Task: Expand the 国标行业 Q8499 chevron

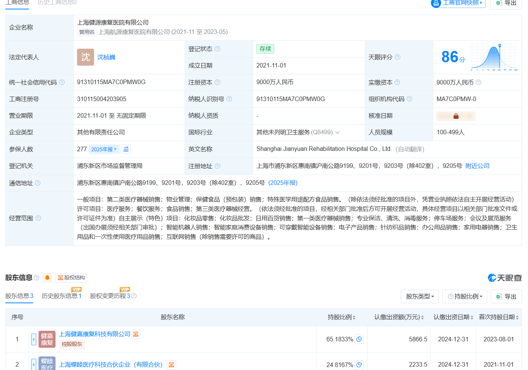Action: (x=337, y=132)
